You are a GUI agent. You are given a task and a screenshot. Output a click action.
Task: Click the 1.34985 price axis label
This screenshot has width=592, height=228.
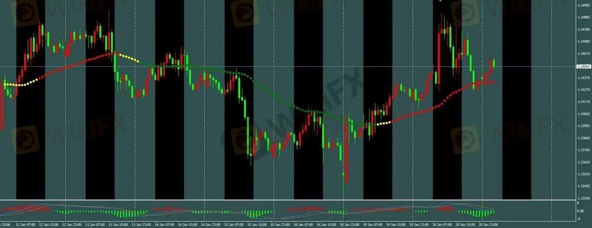coord(584,5)
